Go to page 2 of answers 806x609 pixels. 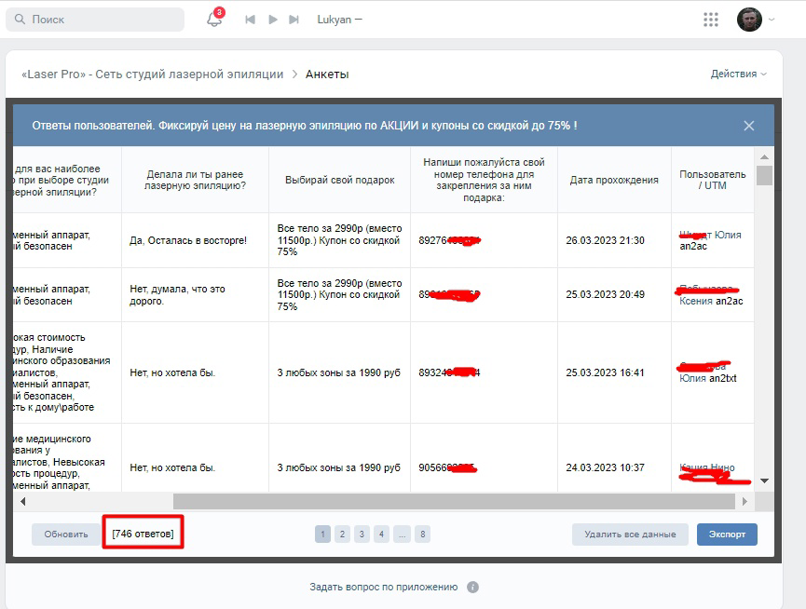(x=342, y=534)
